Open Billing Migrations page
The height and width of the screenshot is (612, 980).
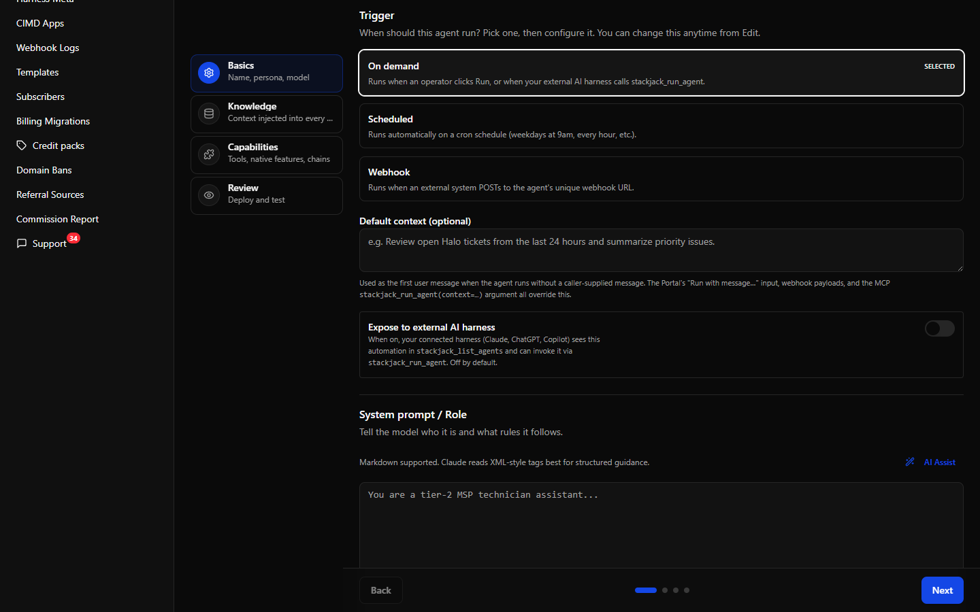coord(53,121)
